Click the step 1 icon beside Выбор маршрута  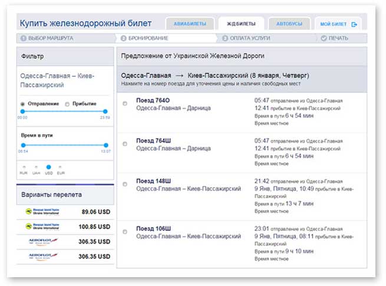[x=24, y=38]
